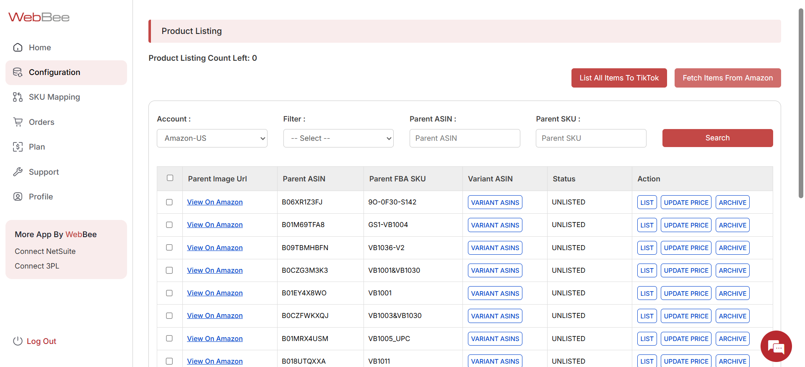Click the Plan dollar icon
Image resolution: width=805 pixels, height=367 pixels.
tap(18, 147)
